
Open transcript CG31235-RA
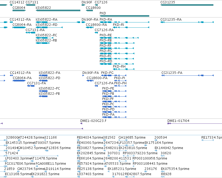171,20
